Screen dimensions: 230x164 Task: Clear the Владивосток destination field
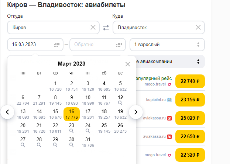(x=198, y=27)
